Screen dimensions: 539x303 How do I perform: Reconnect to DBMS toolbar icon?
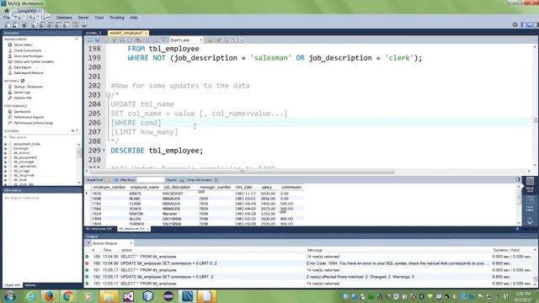(84, 25)
